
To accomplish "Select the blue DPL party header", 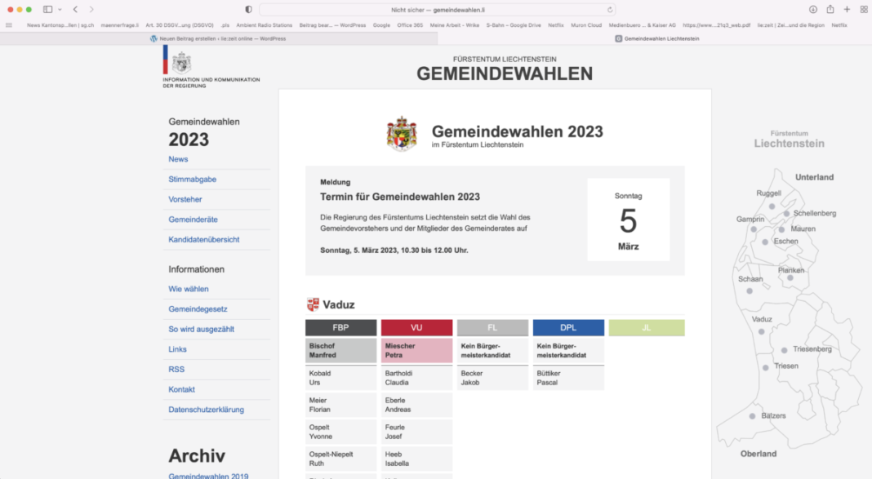I will (568, 327).
